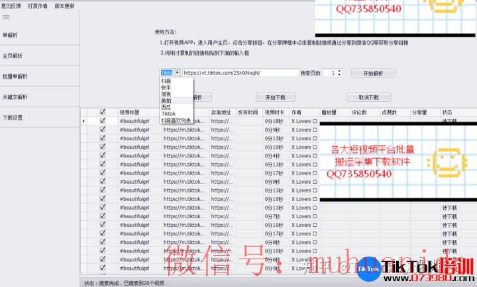Click the 视频时长 column header

coord(276,112)
